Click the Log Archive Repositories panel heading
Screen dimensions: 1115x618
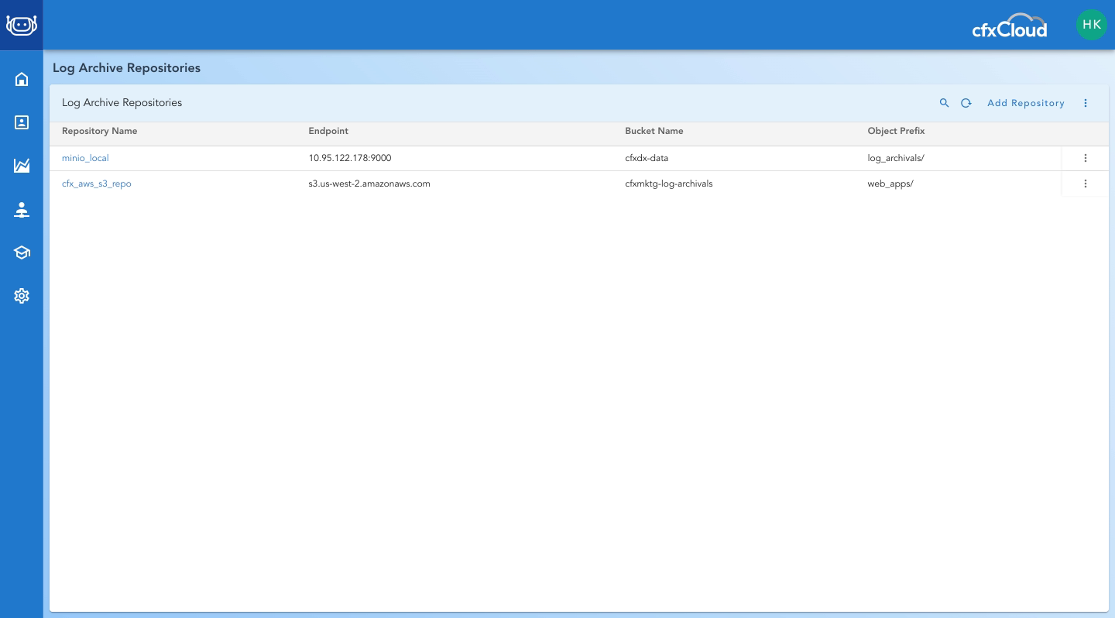click(122, 102)
